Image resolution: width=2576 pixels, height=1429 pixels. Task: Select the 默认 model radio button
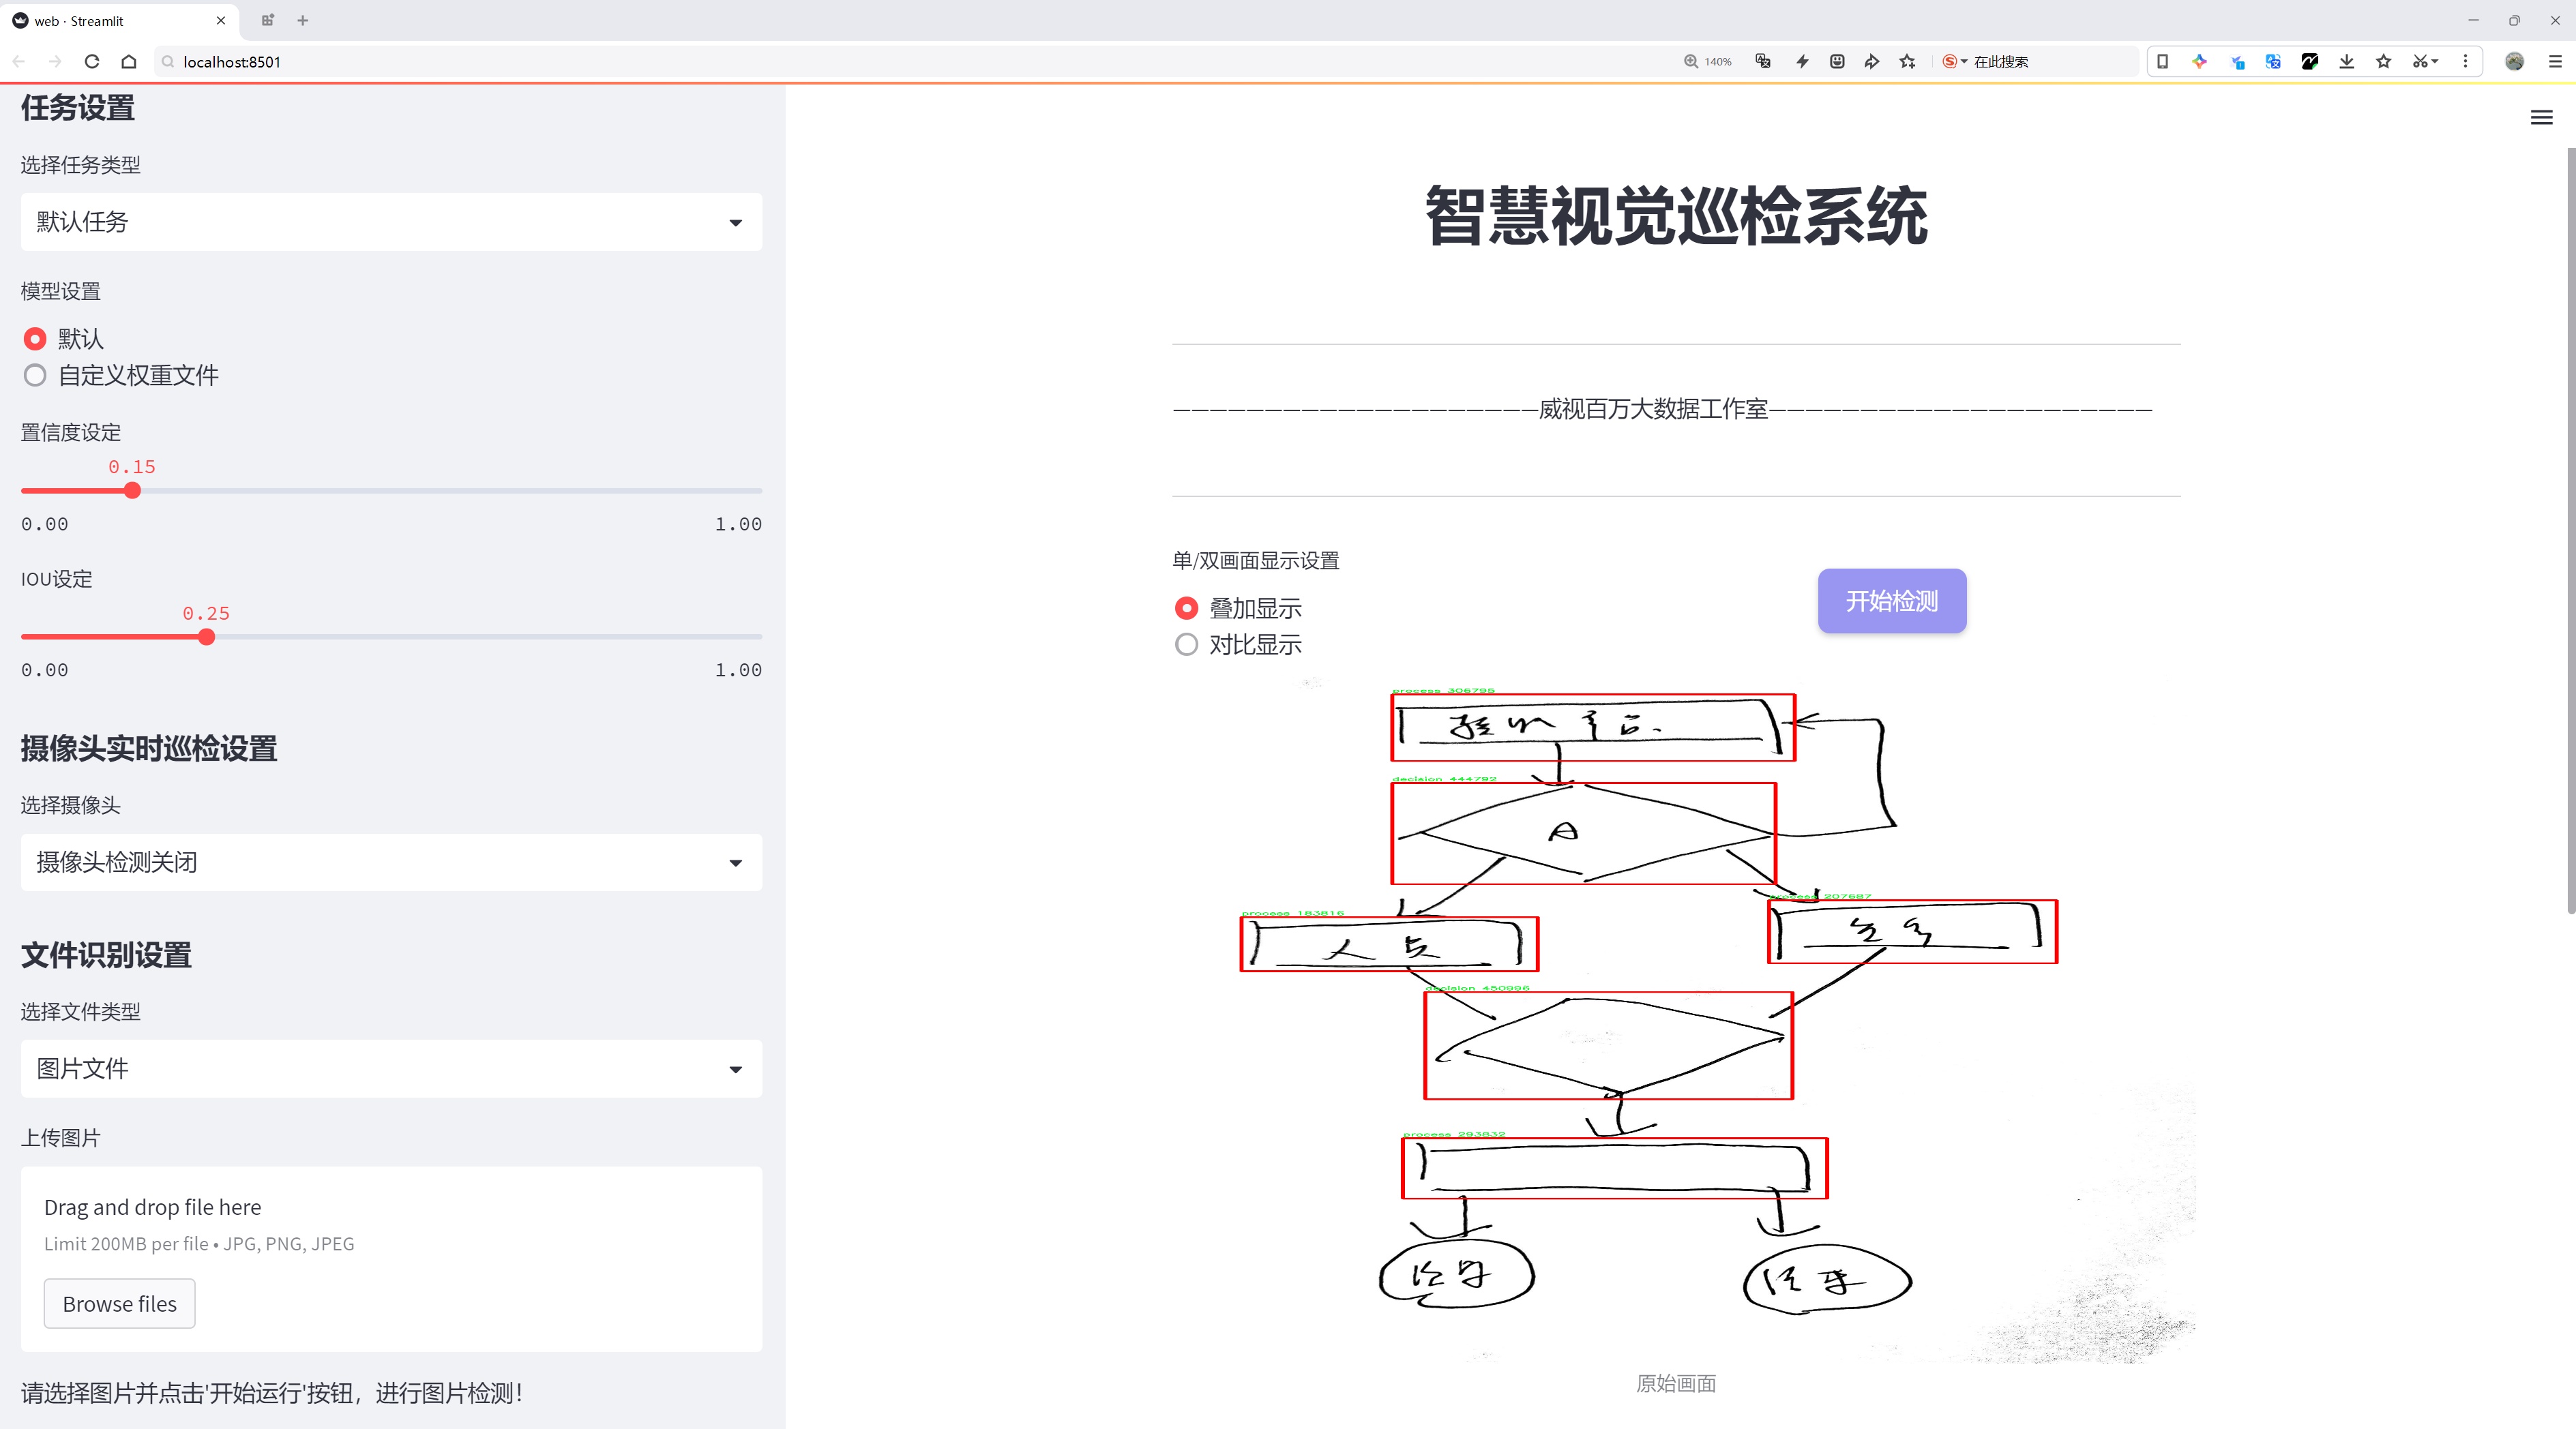35,339
